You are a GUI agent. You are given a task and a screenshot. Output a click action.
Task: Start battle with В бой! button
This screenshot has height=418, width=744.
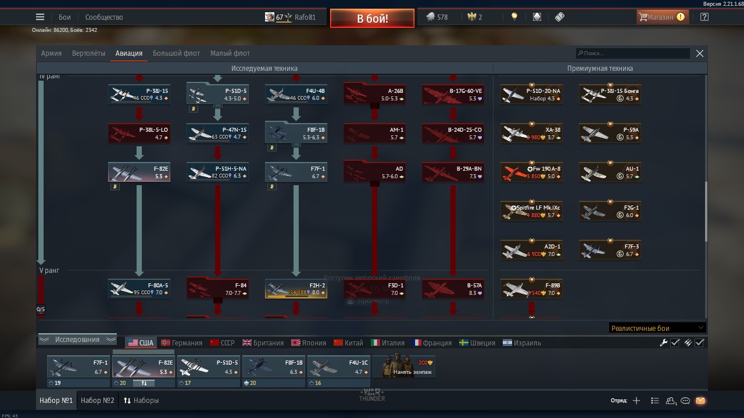[x=372, y=18]
